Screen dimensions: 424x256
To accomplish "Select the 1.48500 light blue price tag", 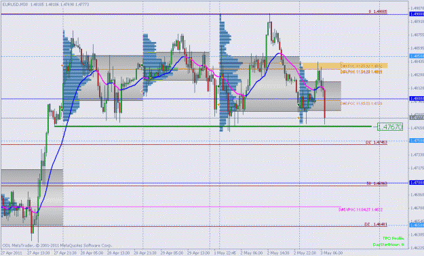I will 417,56.
